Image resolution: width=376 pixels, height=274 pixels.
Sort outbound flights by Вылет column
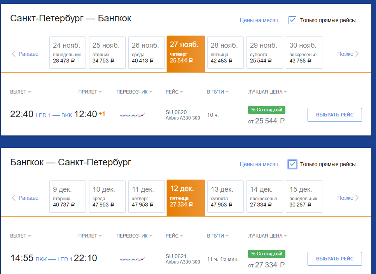coord(20,92)
